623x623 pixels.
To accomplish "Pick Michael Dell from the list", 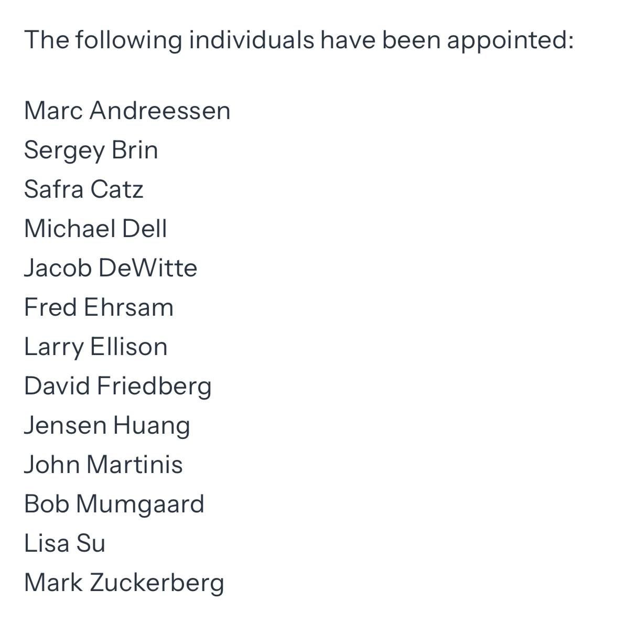I will 95,229.
